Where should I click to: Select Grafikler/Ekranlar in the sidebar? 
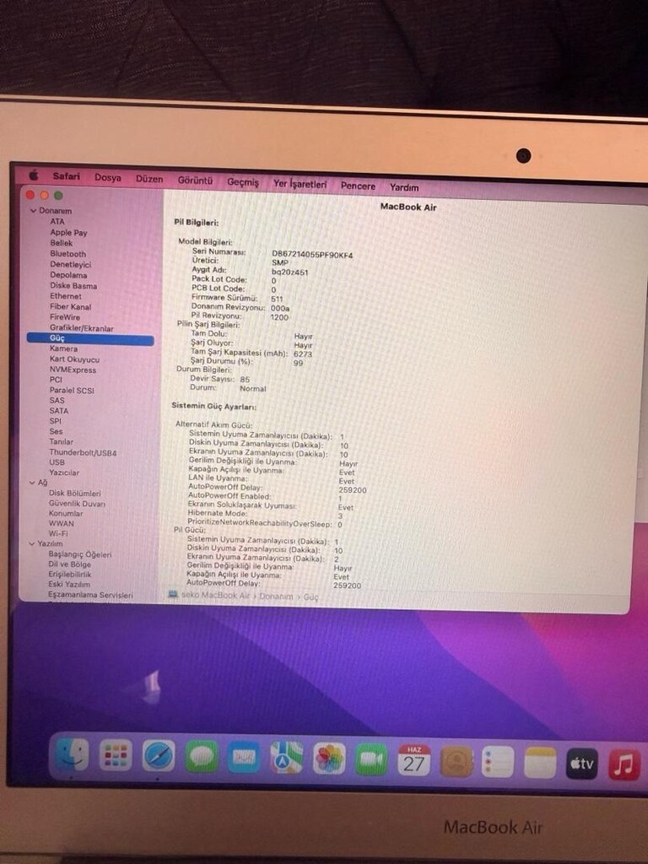pos(82,328)
